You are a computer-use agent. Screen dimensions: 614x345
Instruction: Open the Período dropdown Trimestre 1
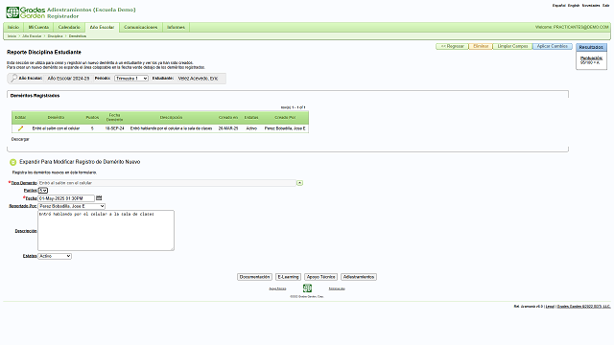(x=131, y=79)
